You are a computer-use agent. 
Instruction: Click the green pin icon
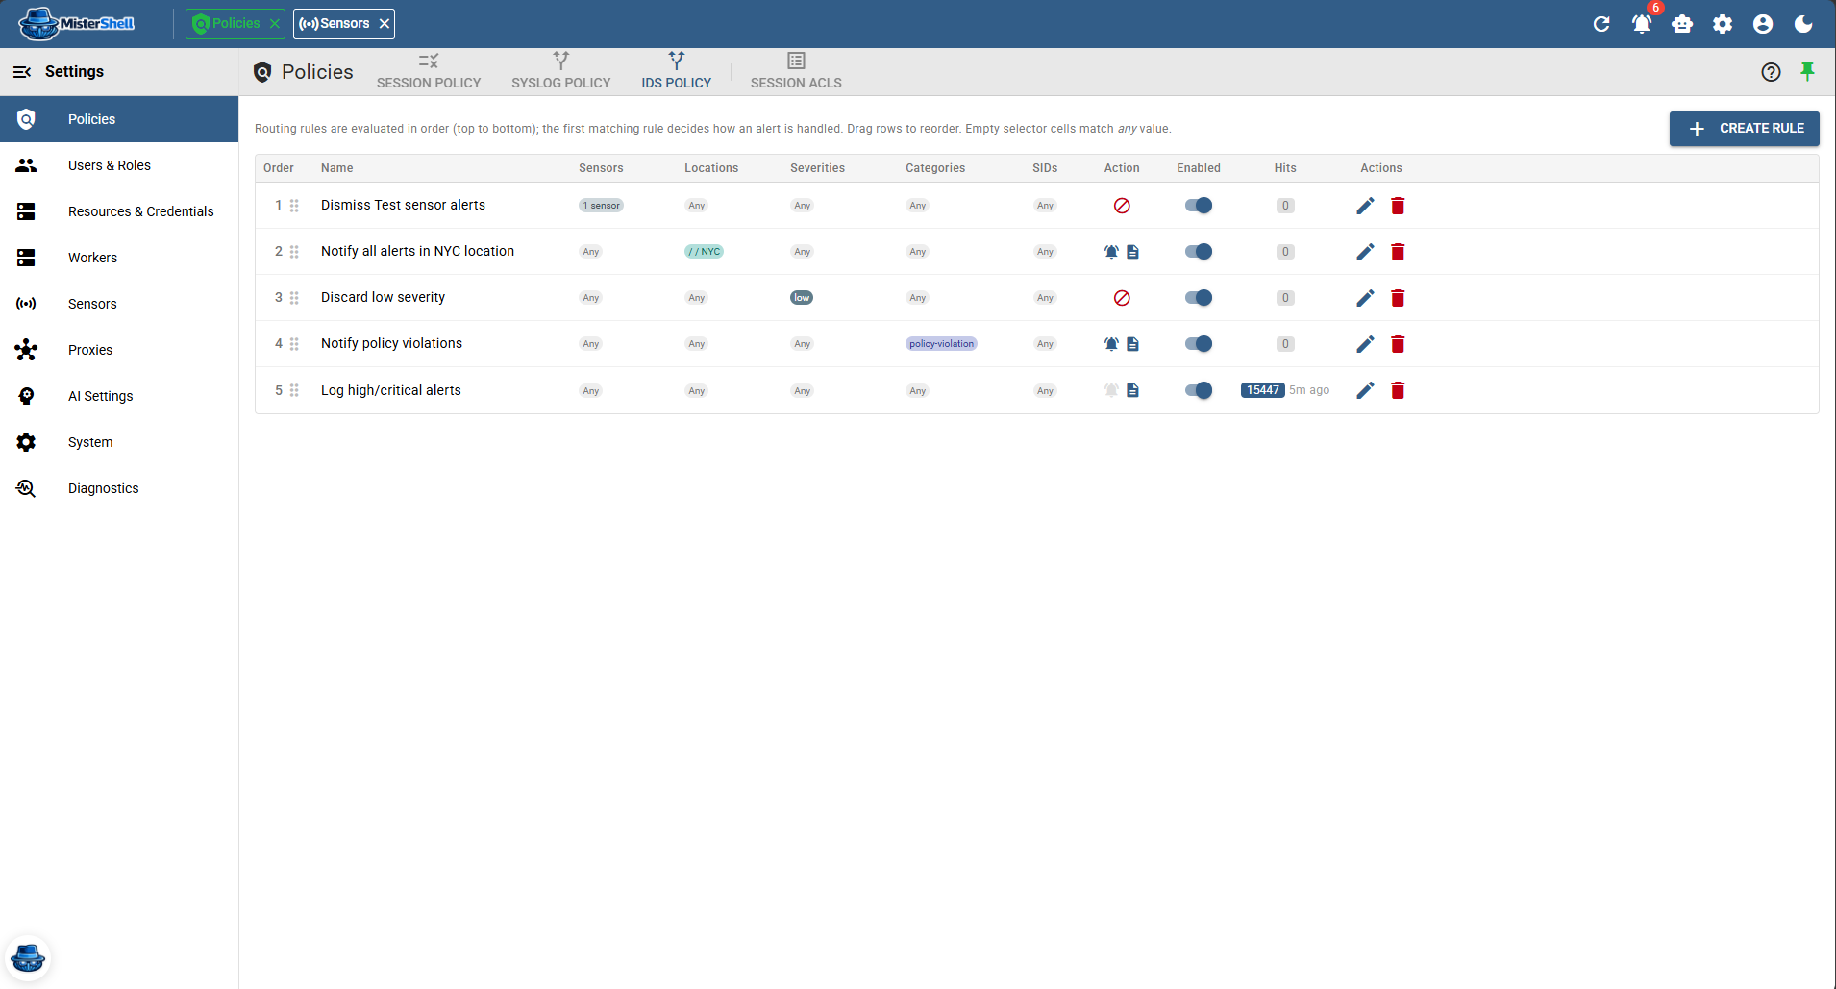point(1807,72)
